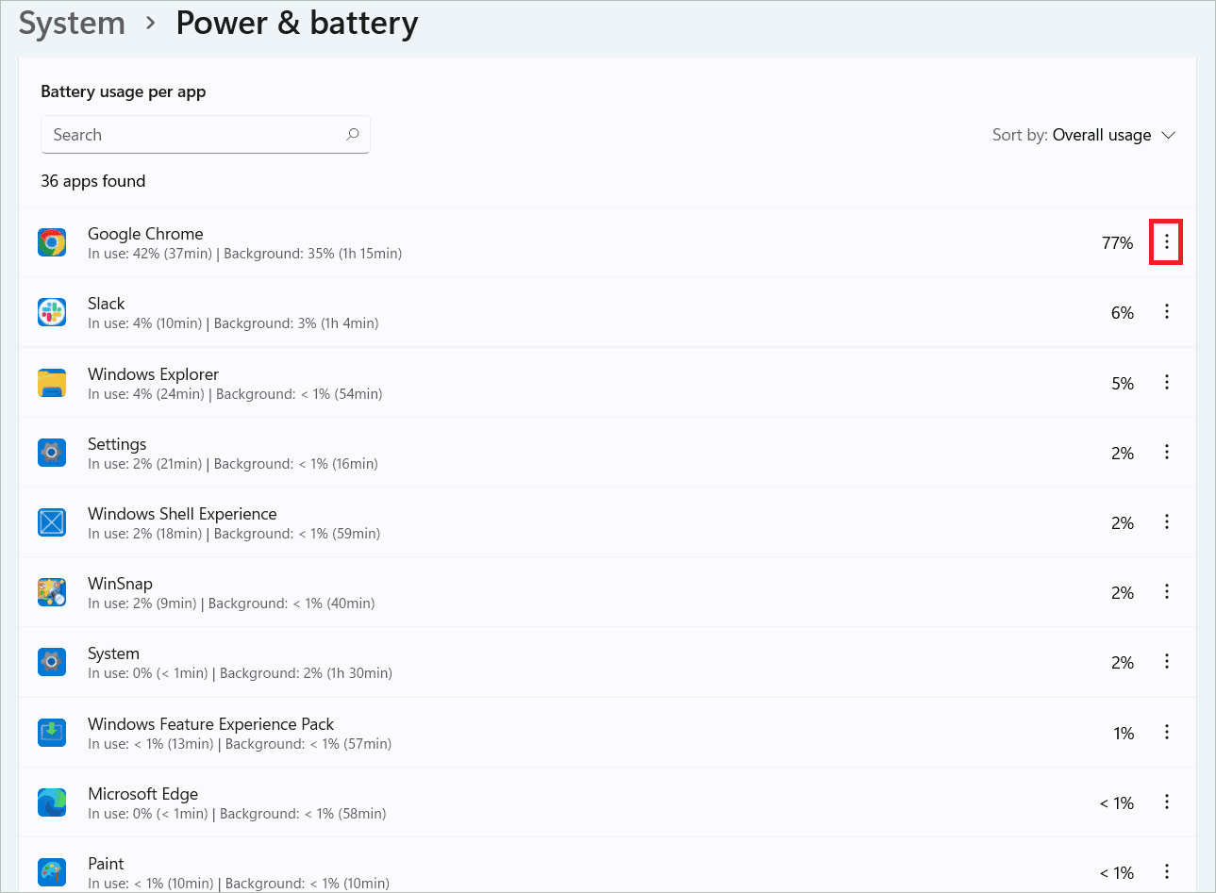Click Chrome's 'In use: 42% (37min)' details
This screenshot has height=893, width=1216.
pos(150,254)
